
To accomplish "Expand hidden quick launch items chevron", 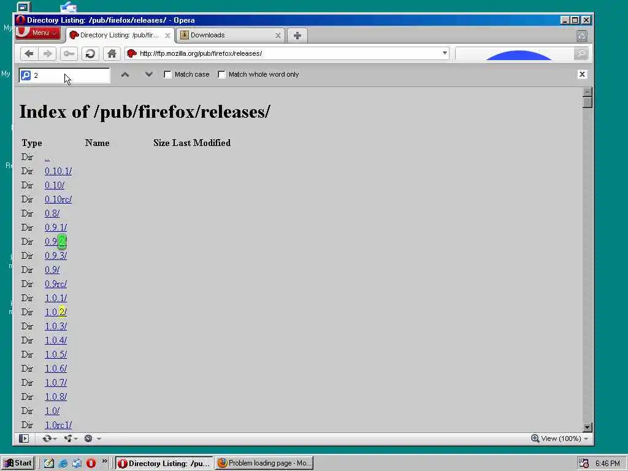I will pyautogui.click(x=104, y=461).
